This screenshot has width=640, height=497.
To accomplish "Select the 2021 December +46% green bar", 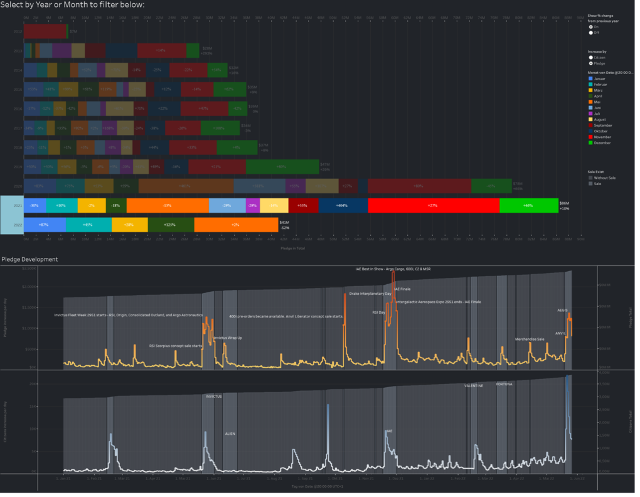I will 528,205.
